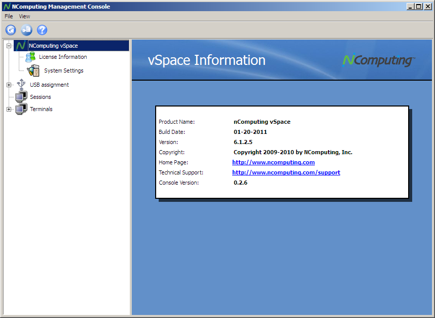
Task: Click the 'Technical Support:' label
Action: (x=181, y=172)
